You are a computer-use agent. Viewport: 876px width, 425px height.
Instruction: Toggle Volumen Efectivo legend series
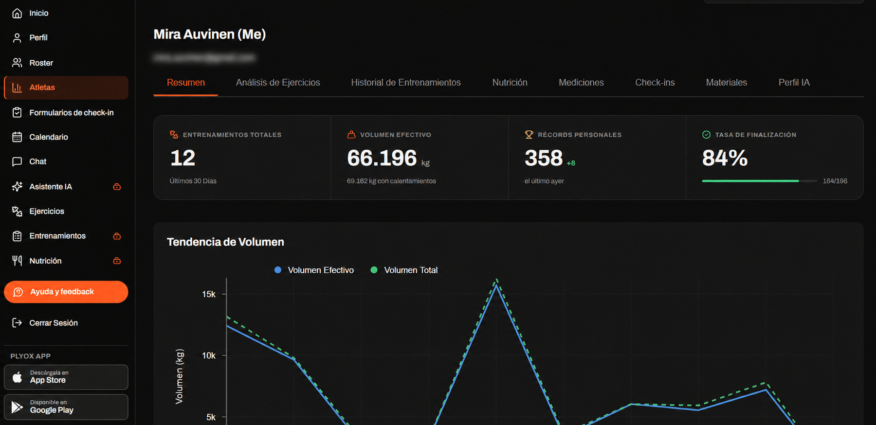tap(314, 270)
